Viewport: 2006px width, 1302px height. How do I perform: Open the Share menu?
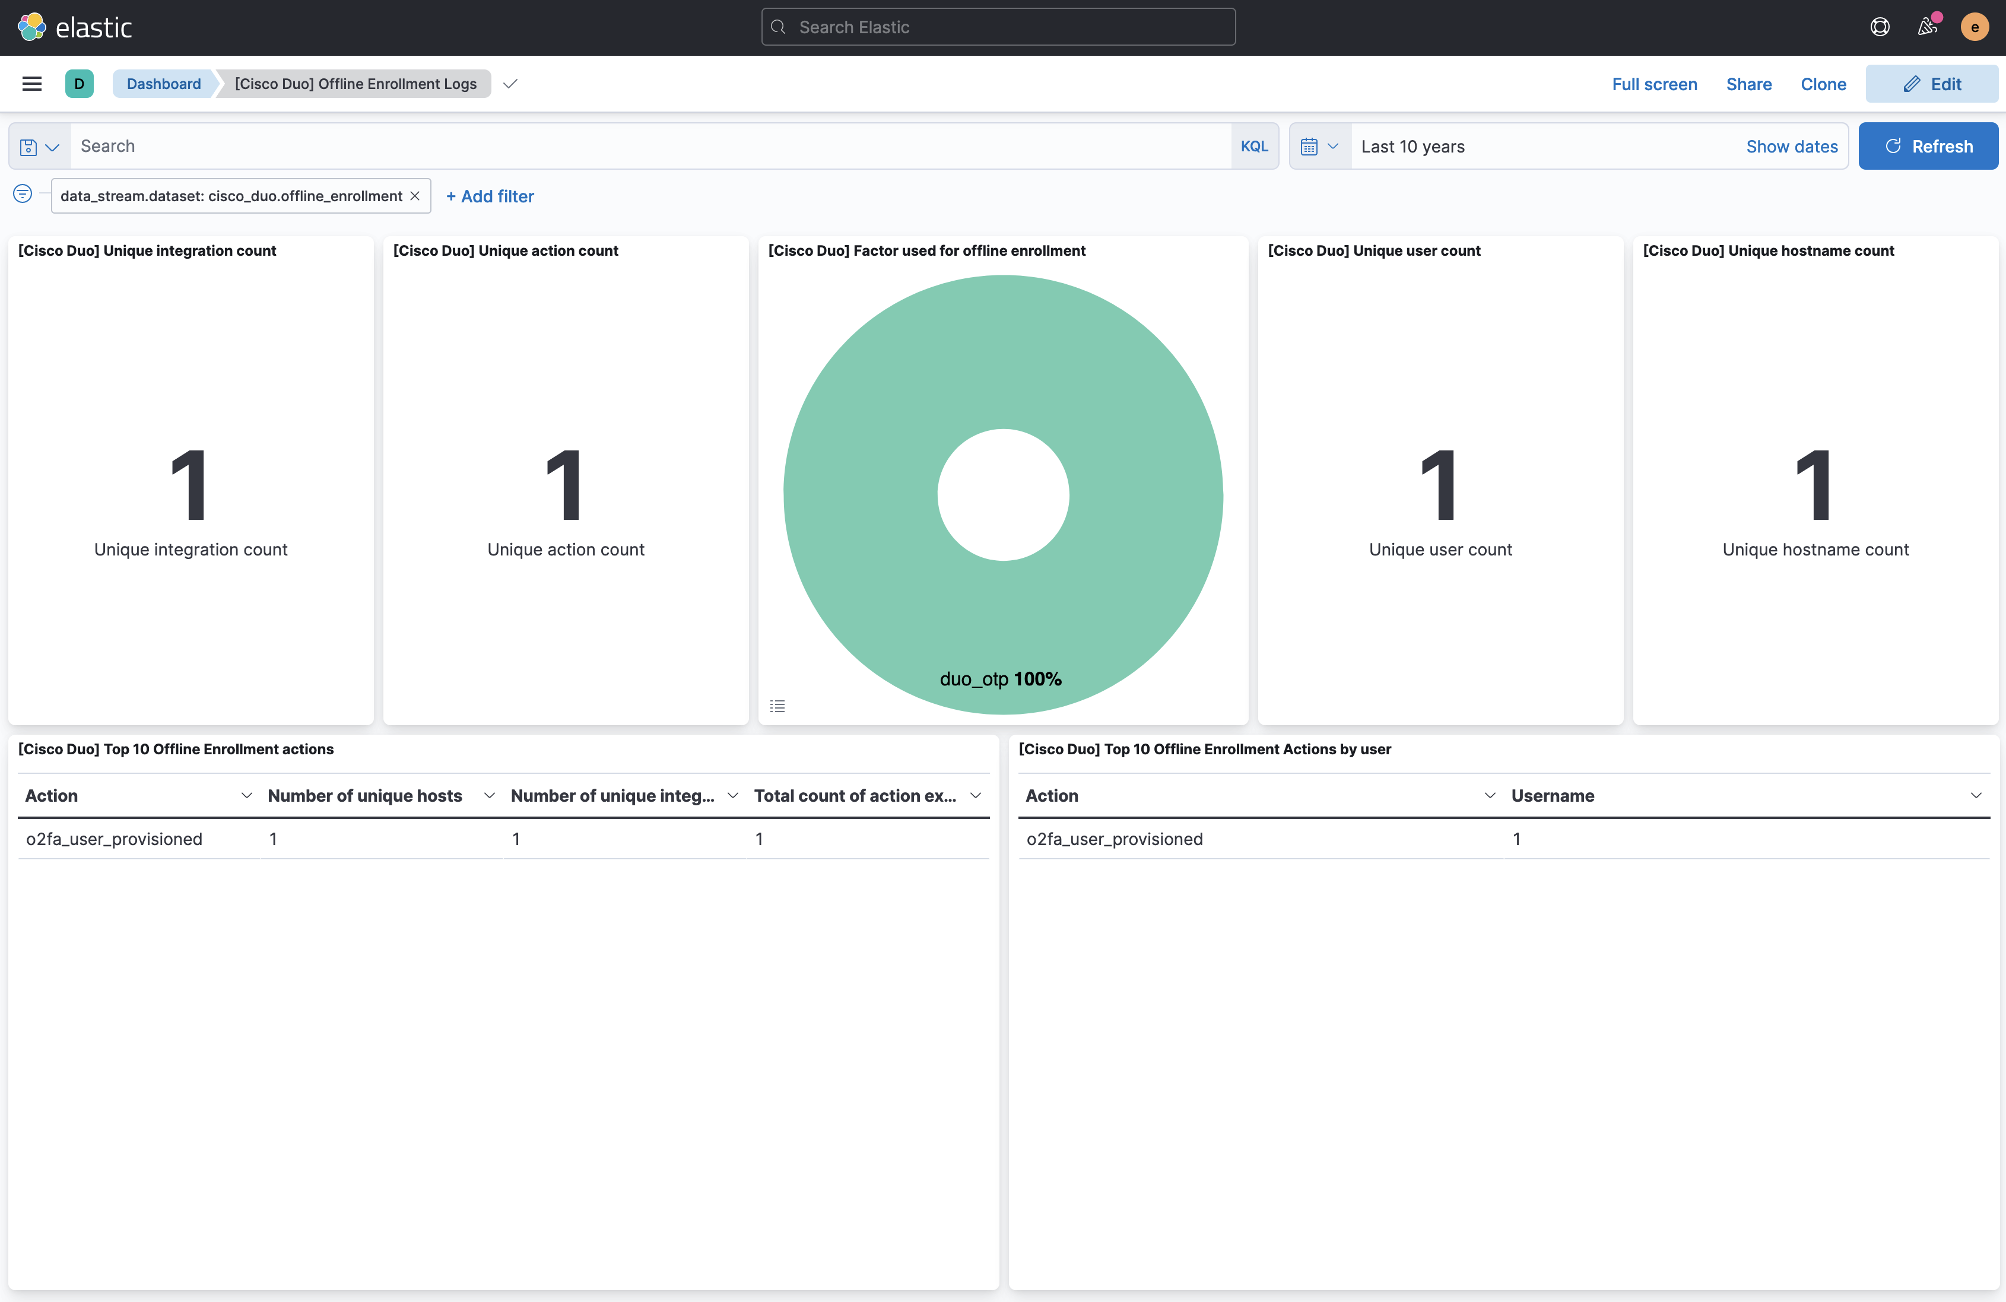(x=1748, y=84)
